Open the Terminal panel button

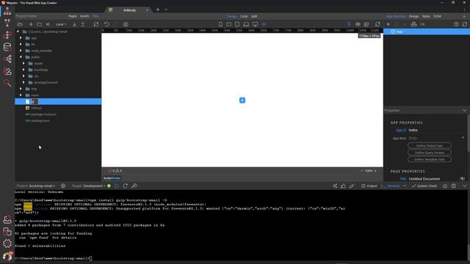coord(390,186)
